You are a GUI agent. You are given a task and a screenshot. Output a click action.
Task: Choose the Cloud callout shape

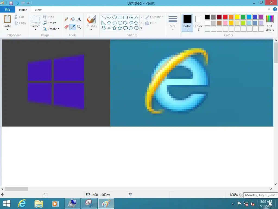click(136, 28)
